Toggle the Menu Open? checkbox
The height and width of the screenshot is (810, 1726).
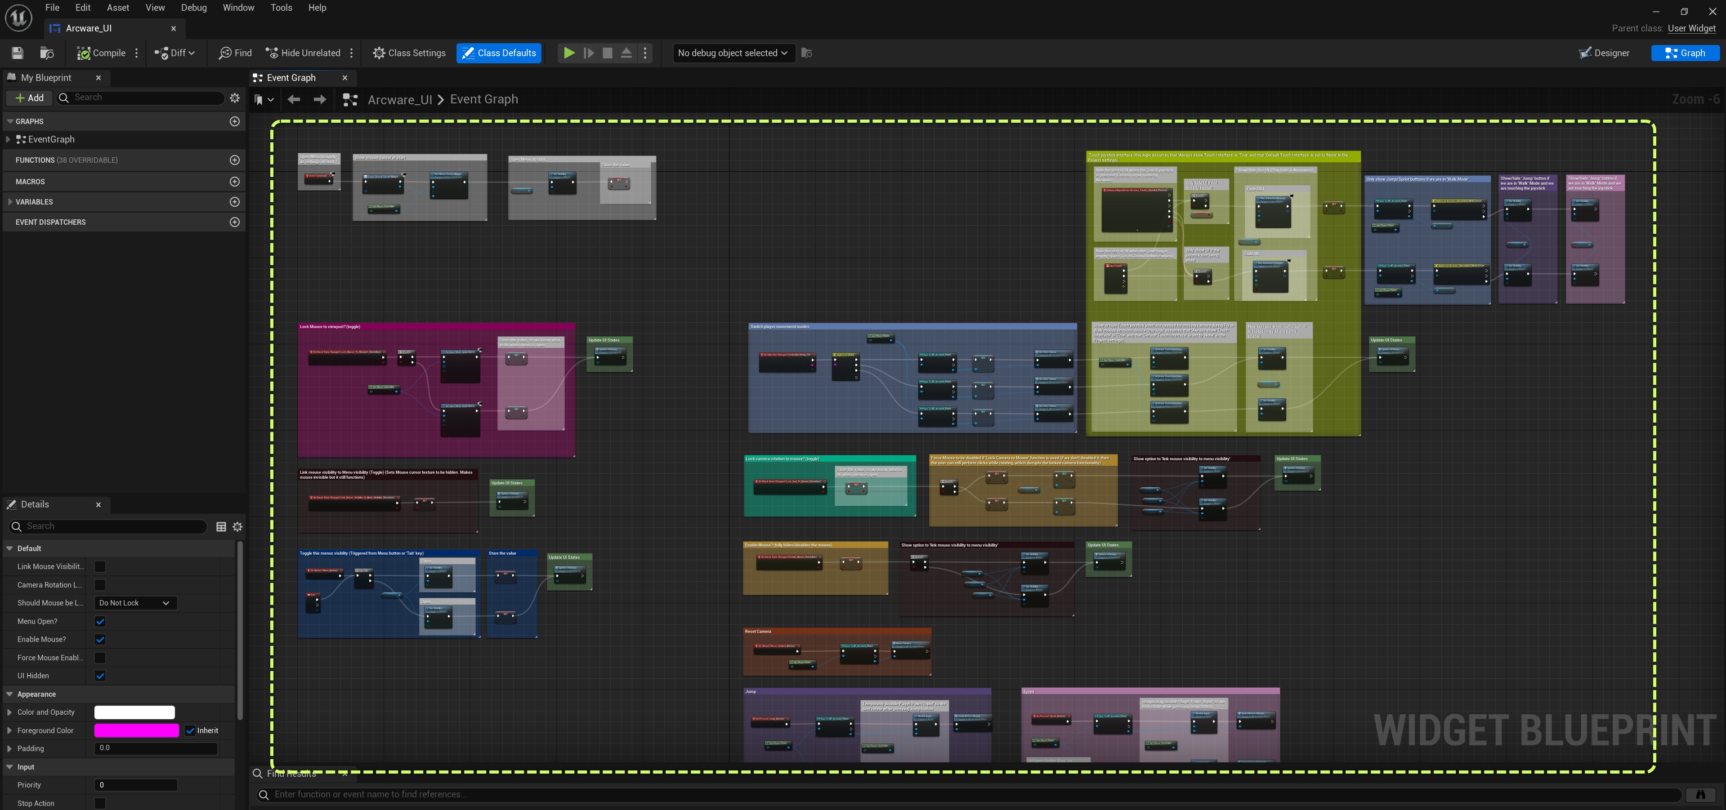(x=100, y=621)
